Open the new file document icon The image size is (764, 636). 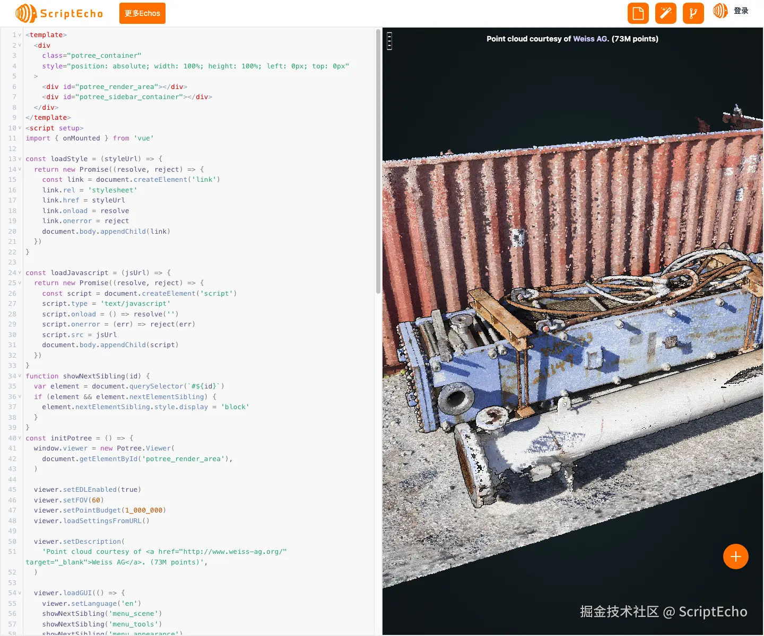[x=638, y=13]
